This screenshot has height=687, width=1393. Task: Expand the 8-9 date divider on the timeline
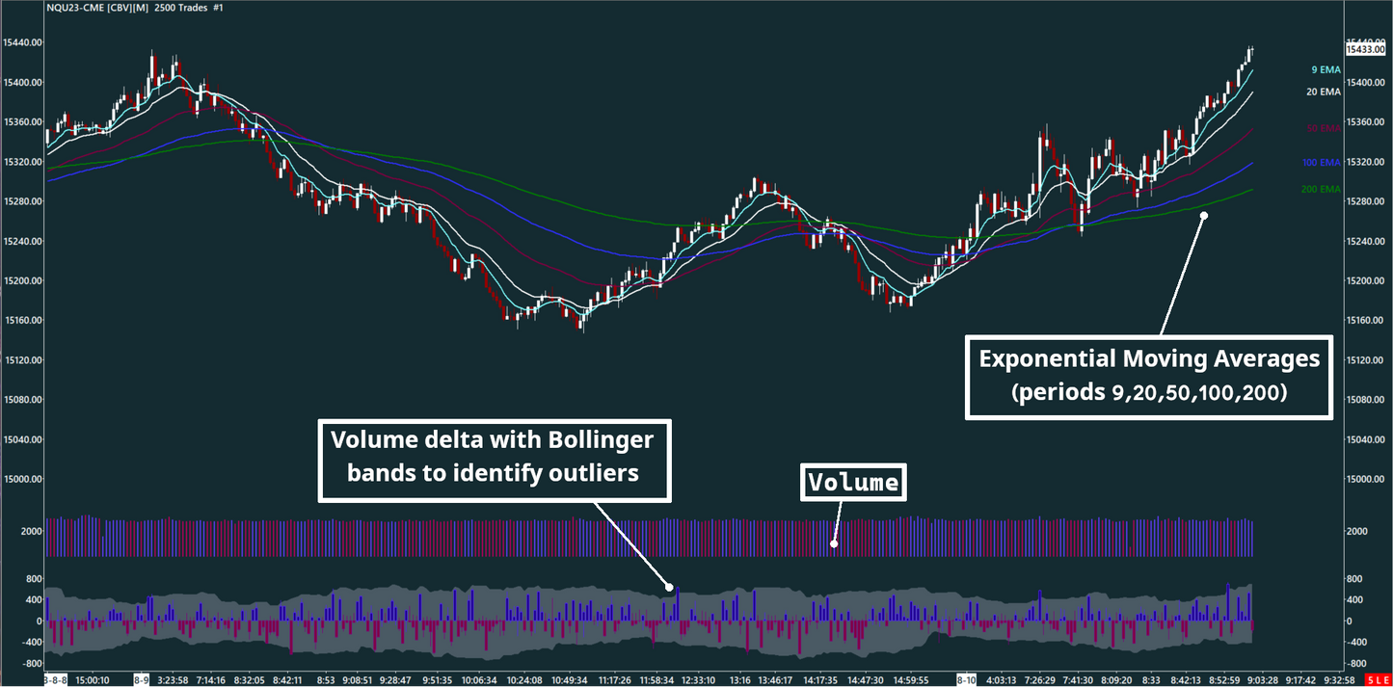pyautogui.click(x=140, y=678)
